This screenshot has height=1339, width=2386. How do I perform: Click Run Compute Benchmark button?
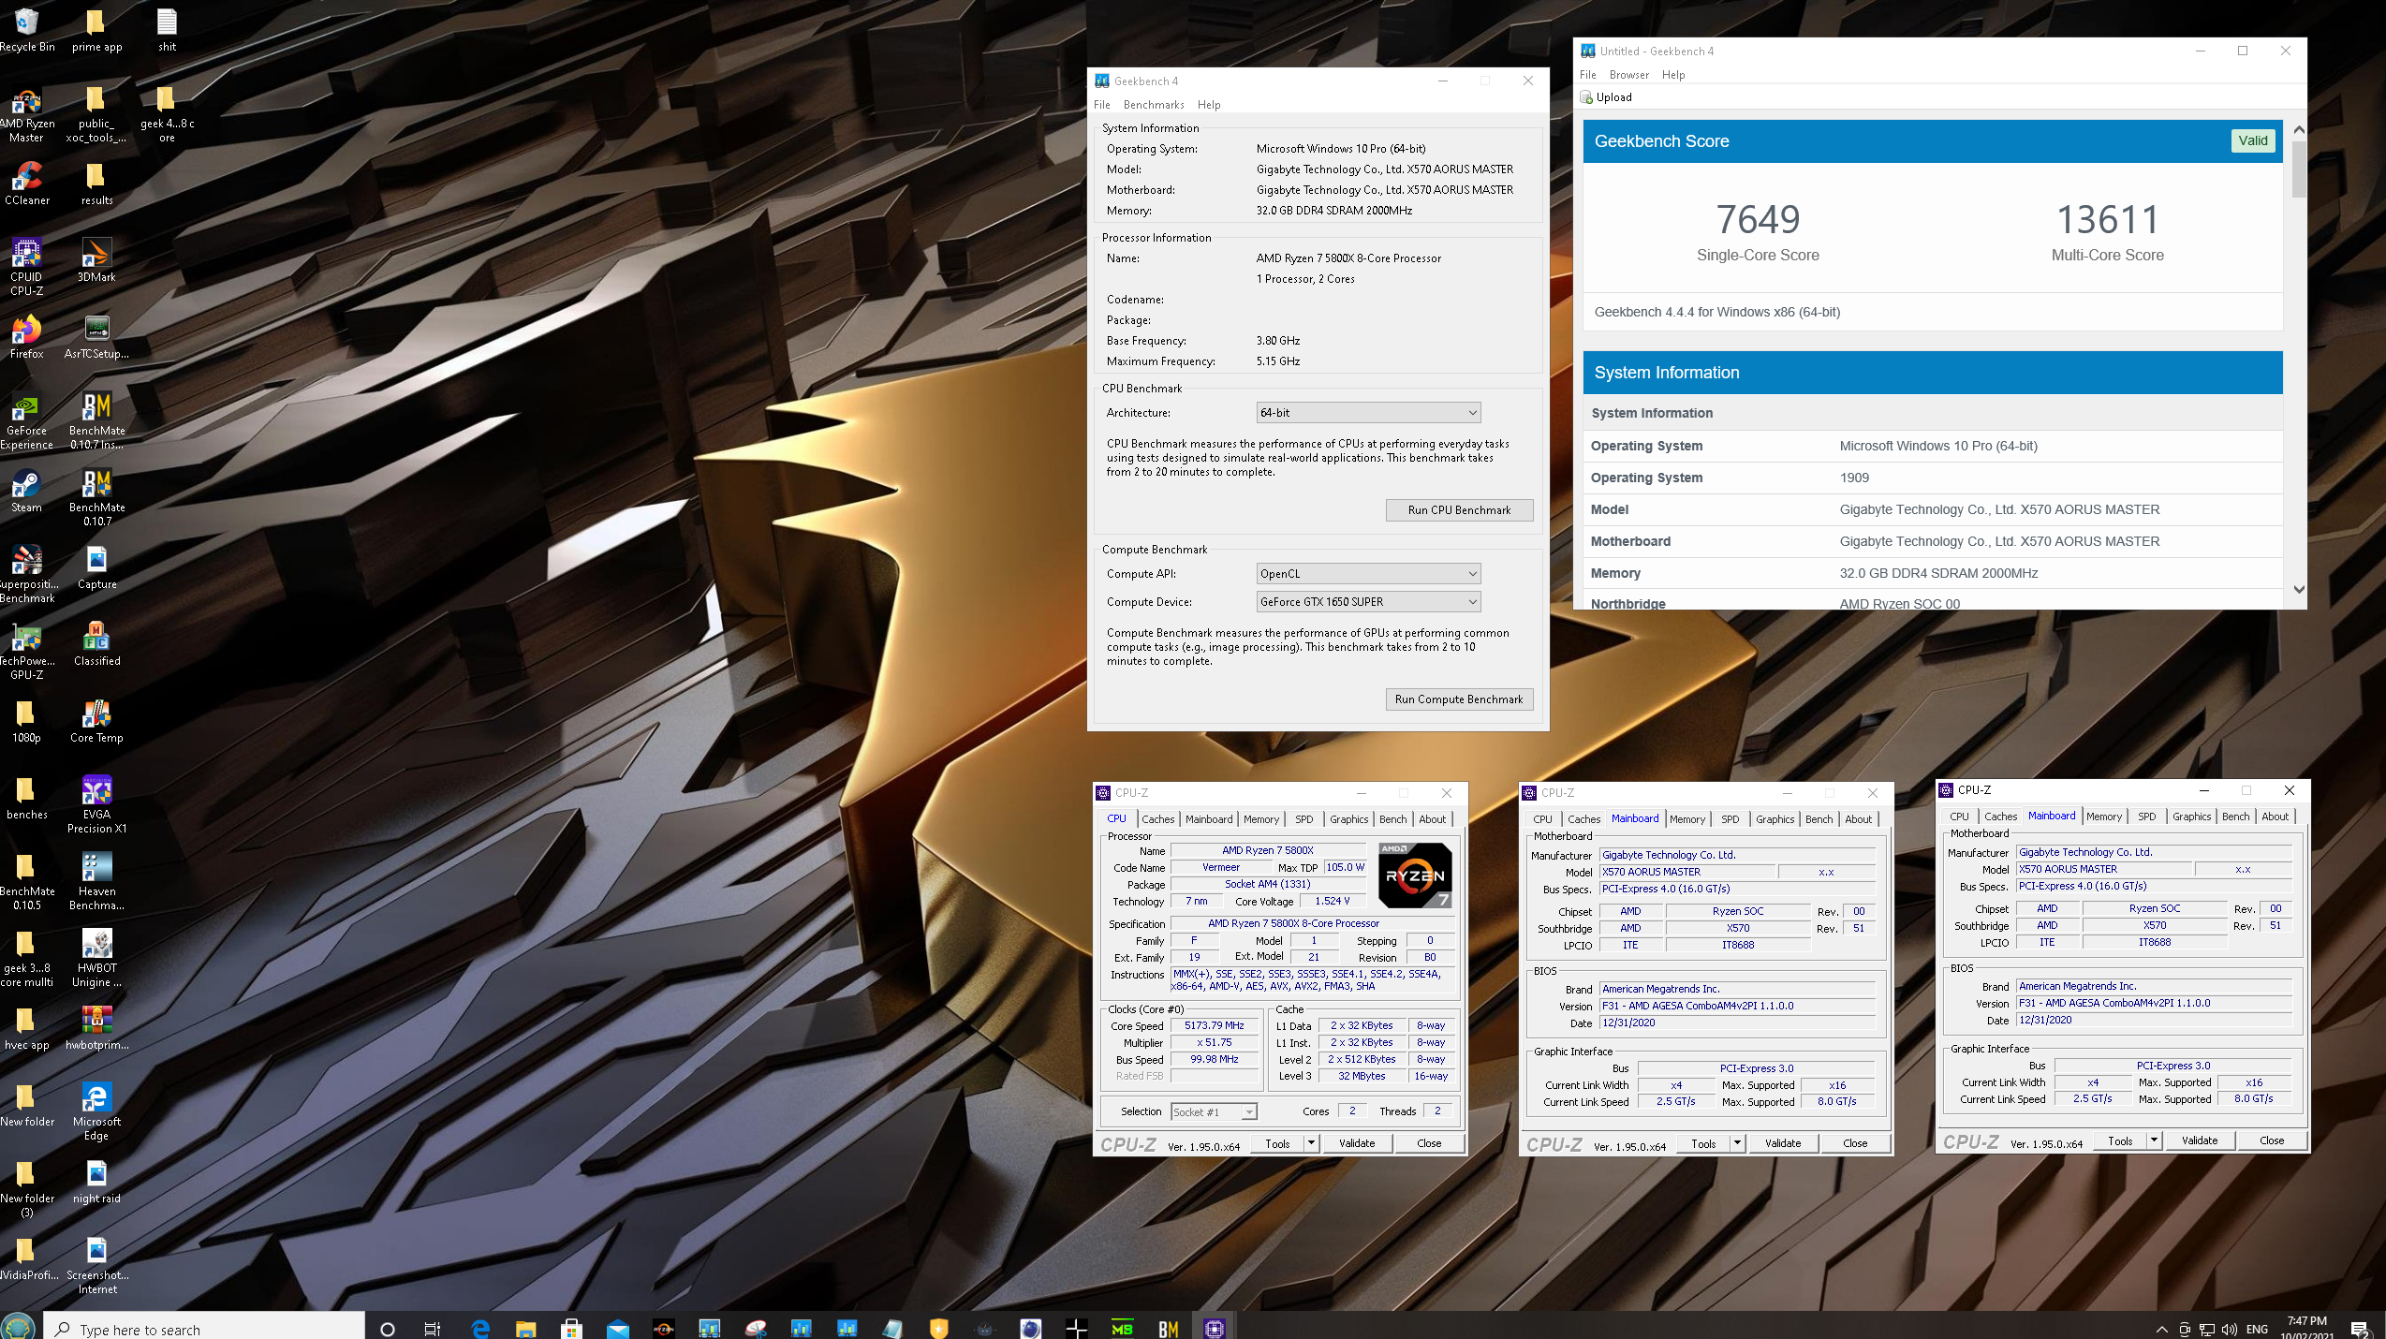tap(1459, 699)
